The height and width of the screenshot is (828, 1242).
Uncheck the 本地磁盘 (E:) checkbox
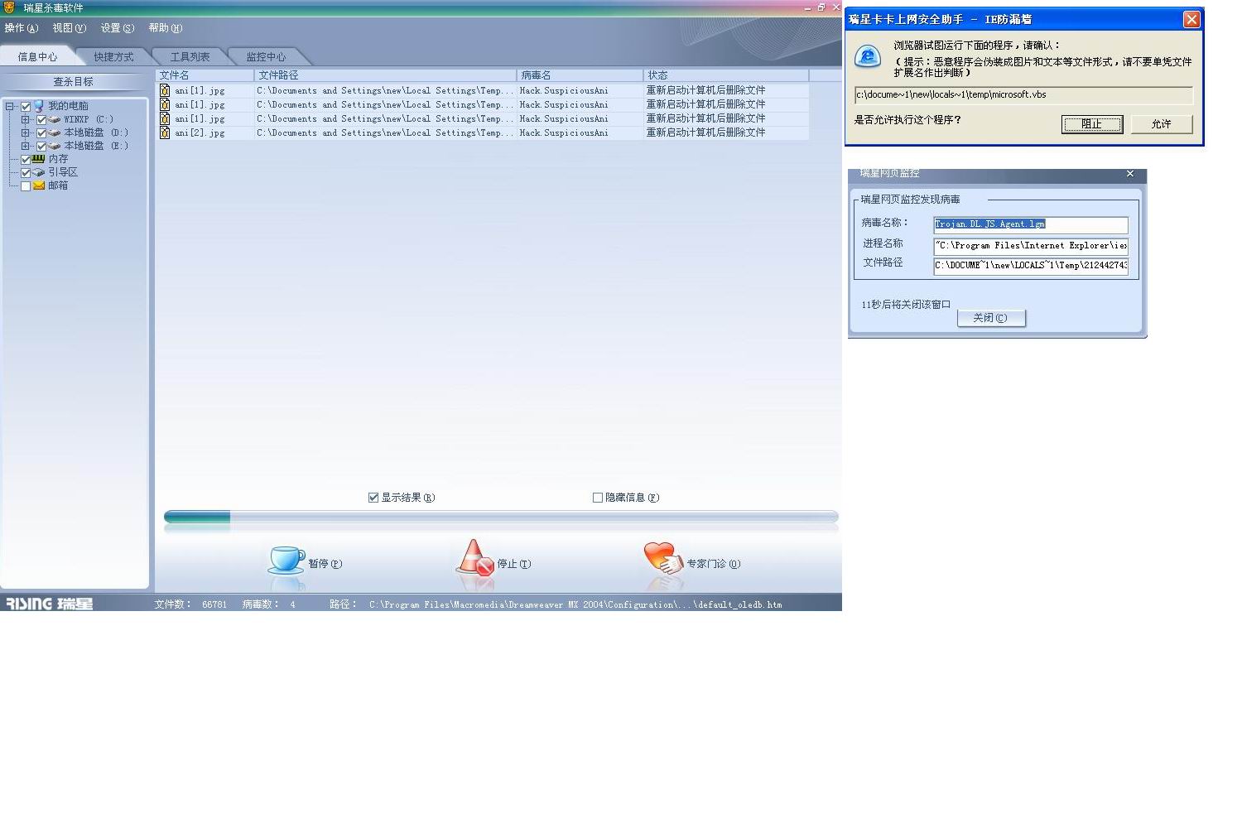[41, 147]
